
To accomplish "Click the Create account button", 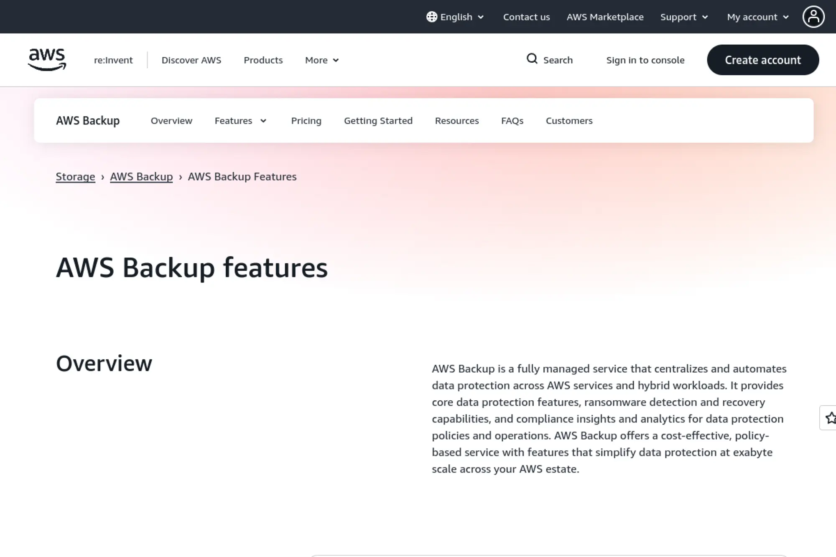I will (x=763, y=59).
